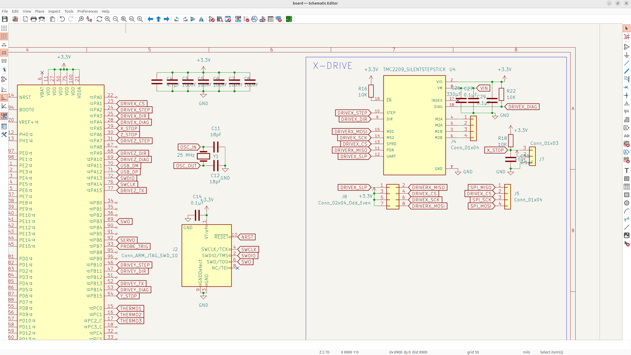This screenshot has width=631, height=355.
Task: Open the Preferences menu
Action: coord(87,11)
